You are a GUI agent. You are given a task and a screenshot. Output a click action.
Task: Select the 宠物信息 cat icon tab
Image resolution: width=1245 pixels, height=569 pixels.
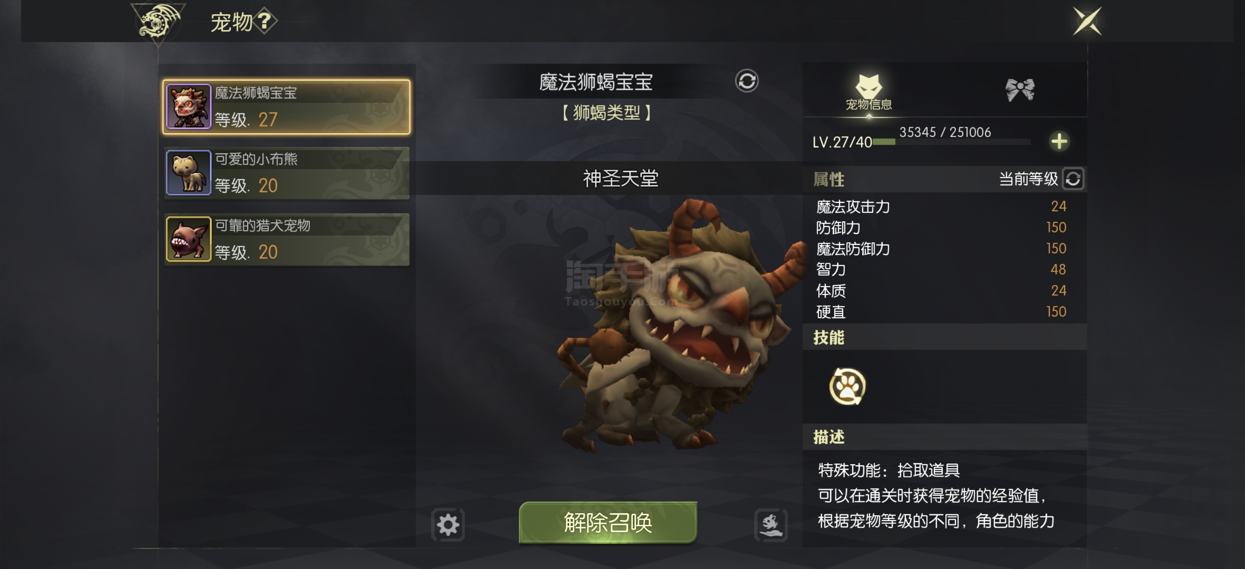click(x=868, y=92)
